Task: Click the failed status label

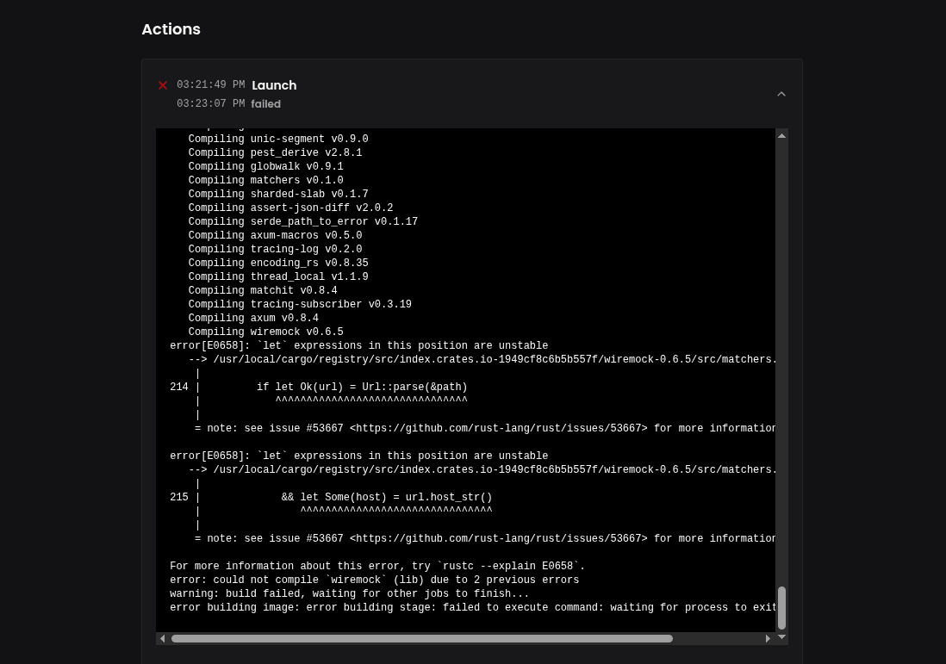Action: tap(265, 103)
